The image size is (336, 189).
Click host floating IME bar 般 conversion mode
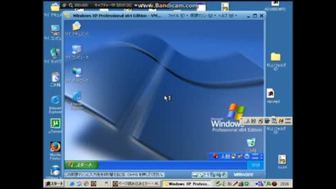tap(253, 121)
